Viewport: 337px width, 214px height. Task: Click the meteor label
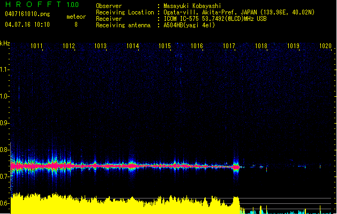[76, 17]
